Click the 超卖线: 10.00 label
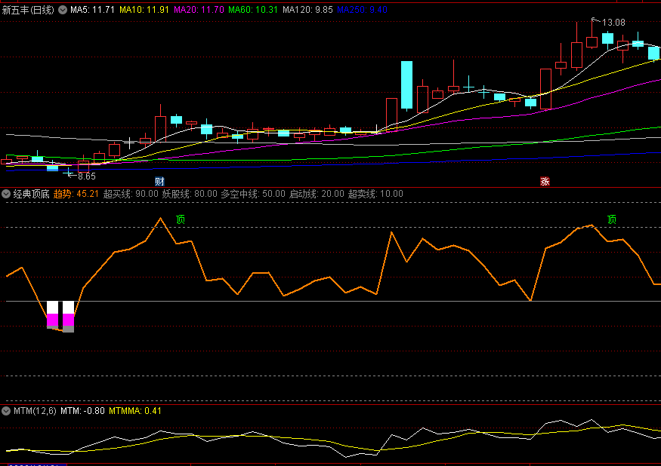The width and height of the screenshot is (661, 466). click(x=375, y=194)
